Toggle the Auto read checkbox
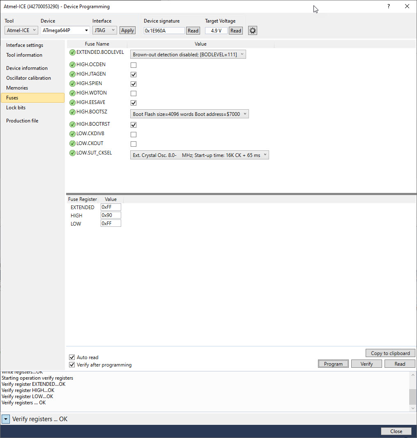This screenshot has width=417, height=438. [72, 357]
